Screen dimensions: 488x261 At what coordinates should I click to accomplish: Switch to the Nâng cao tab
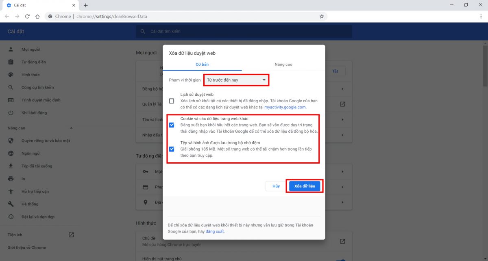pyautogui.click(x=283, y=65)
